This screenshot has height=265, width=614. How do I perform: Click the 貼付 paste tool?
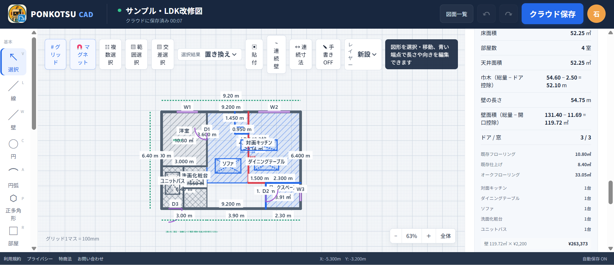[254, 54]
